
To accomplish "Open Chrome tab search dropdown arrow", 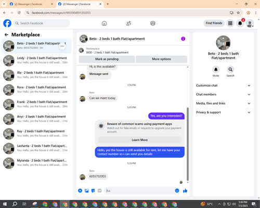I will pos(4,4).
